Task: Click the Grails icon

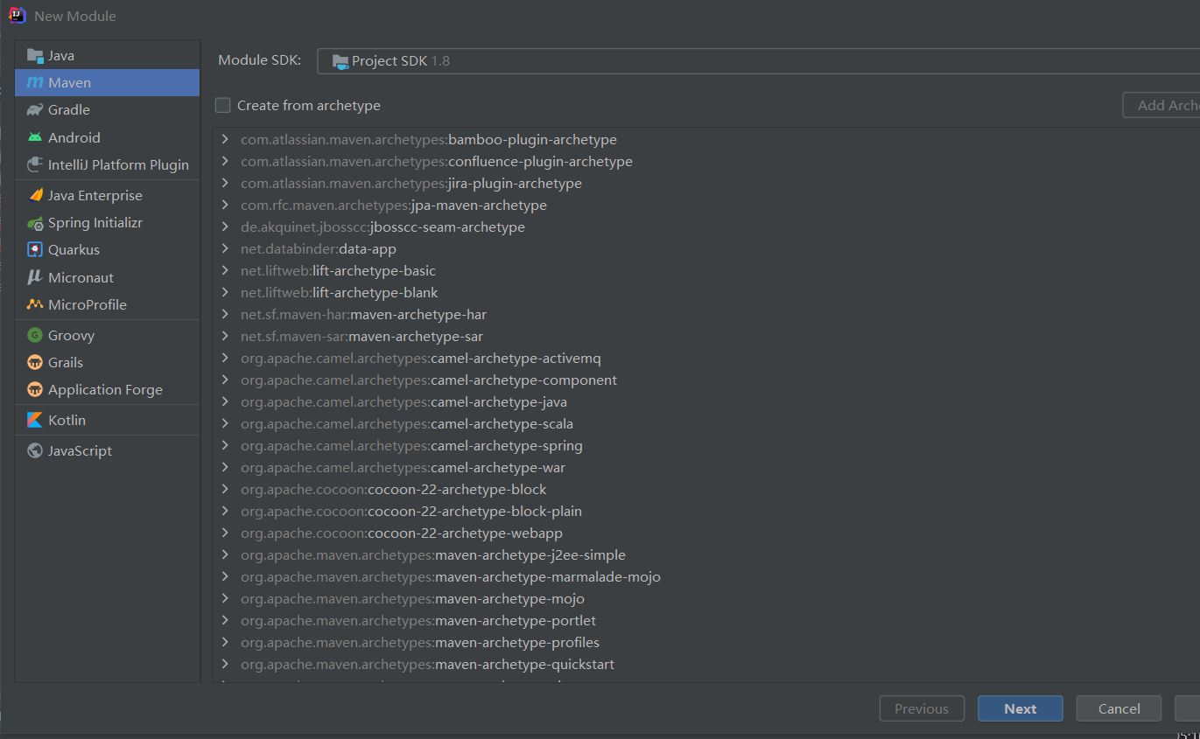Action: point(35,362)
